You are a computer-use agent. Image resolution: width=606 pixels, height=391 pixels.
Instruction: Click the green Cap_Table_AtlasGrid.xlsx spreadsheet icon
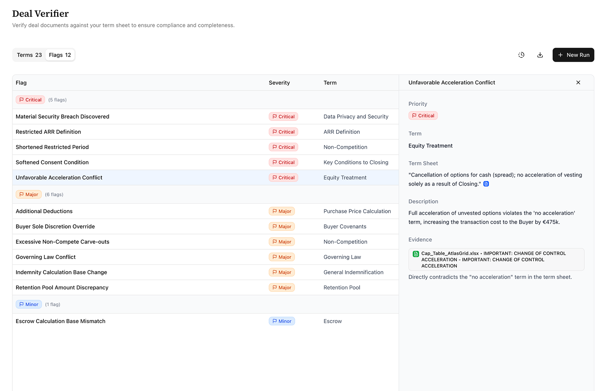416,254
